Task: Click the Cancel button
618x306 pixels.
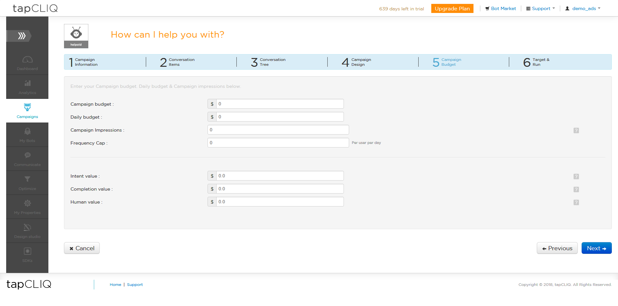Action: point(82,248)
